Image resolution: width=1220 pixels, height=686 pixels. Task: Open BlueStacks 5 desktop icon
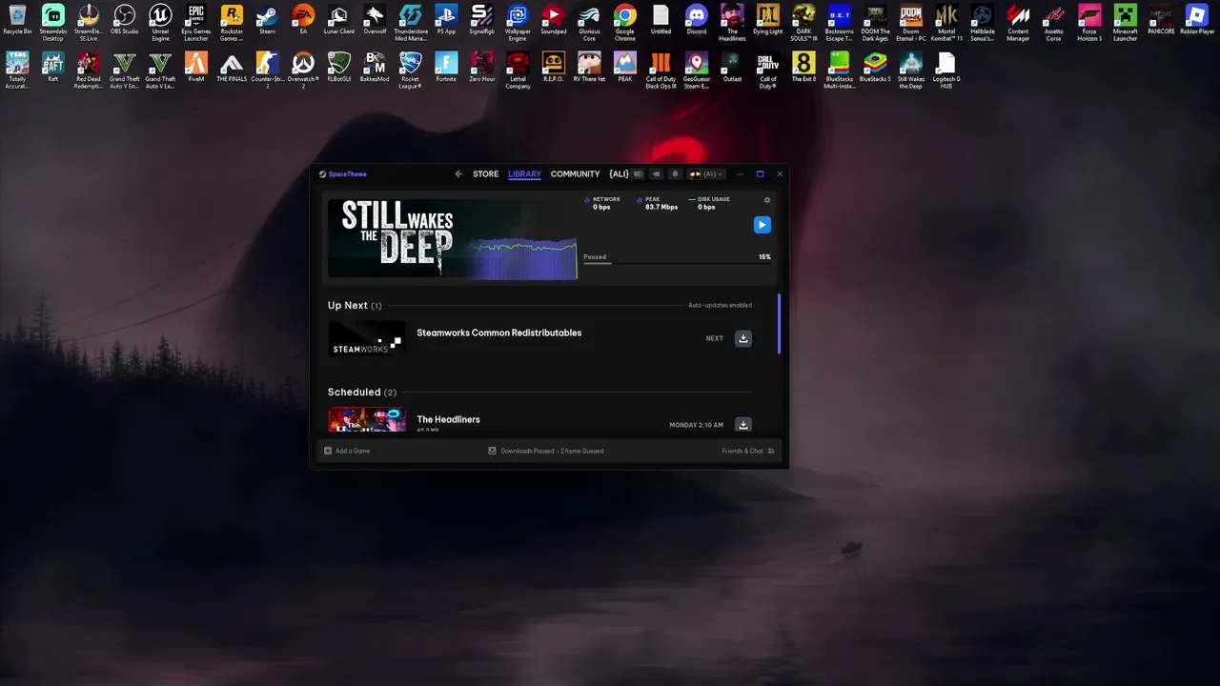pyautogui.click(x=875, y=67)
